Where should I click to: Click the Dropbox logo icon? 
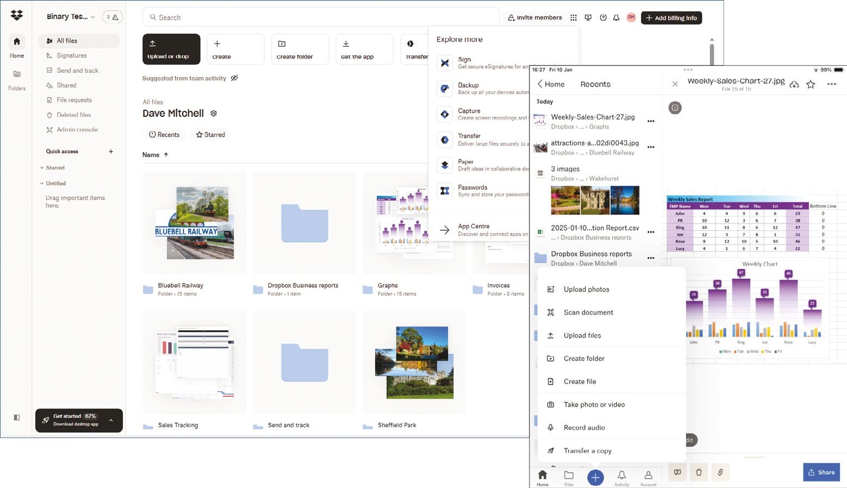pos(17,15)
